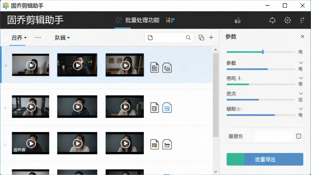Click the file icon inside search box
The height and width of the screenshot is (175, 311).
click(x=150, y=37)
